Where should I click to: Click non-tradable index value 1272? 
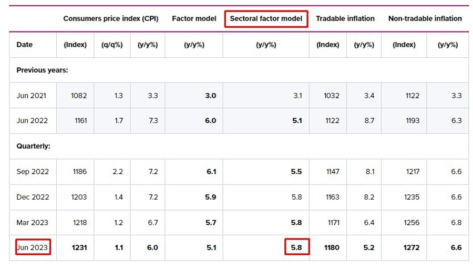click(x=412, y=247)
